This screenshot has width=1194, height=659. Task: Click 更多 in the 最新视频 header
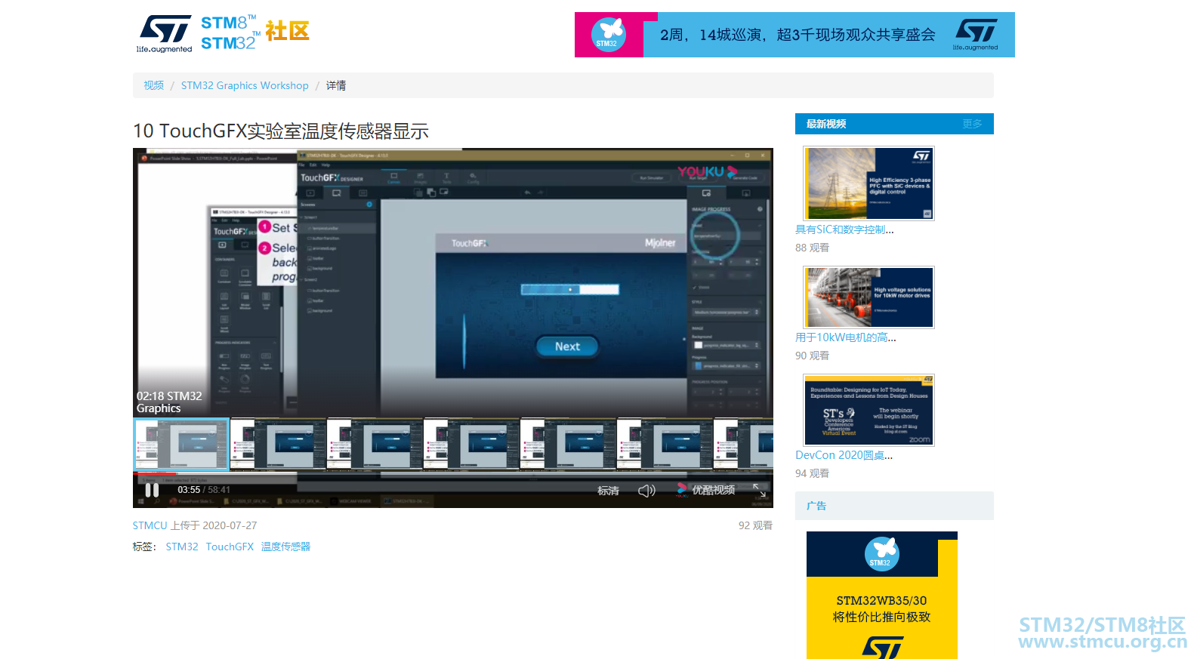click(972, 124)
